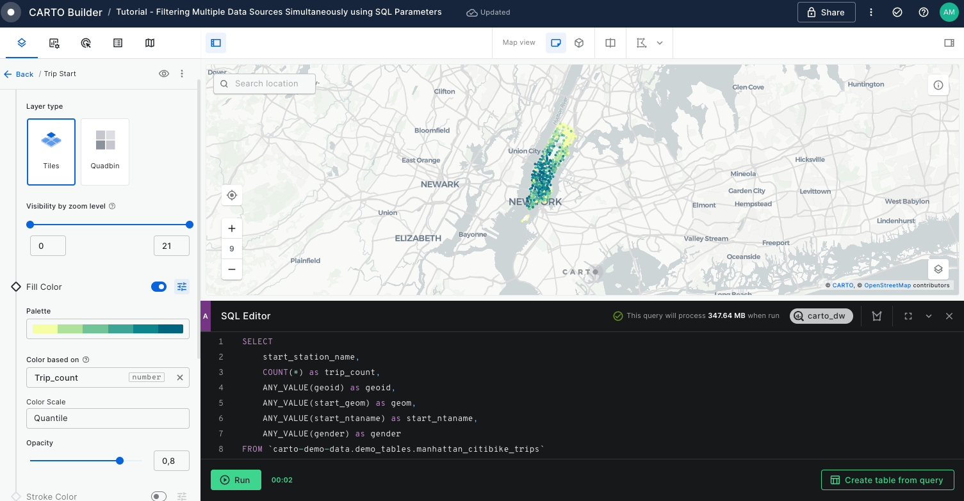Click the locate-me target button

click(232, 195)
